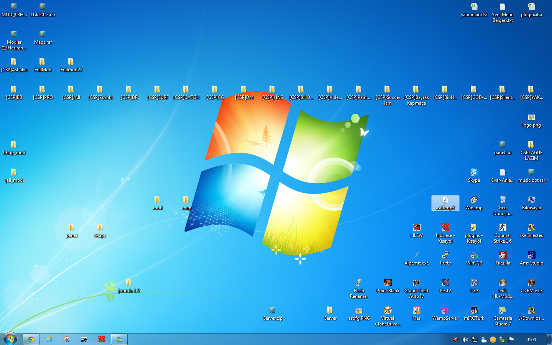Select the 11.6.2012.rar archive
This screenshot has height=345, width=552.
(x=43, y=10)
